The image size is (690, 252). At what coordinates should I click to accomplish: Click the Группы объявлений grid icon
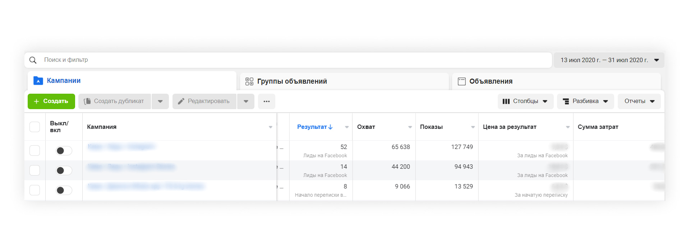tap(249, 81)
